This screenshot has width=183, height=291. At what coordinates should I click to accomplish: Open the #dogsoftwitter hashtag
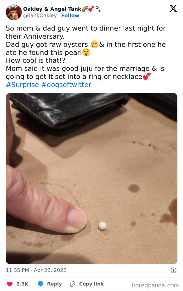point(66,84)
